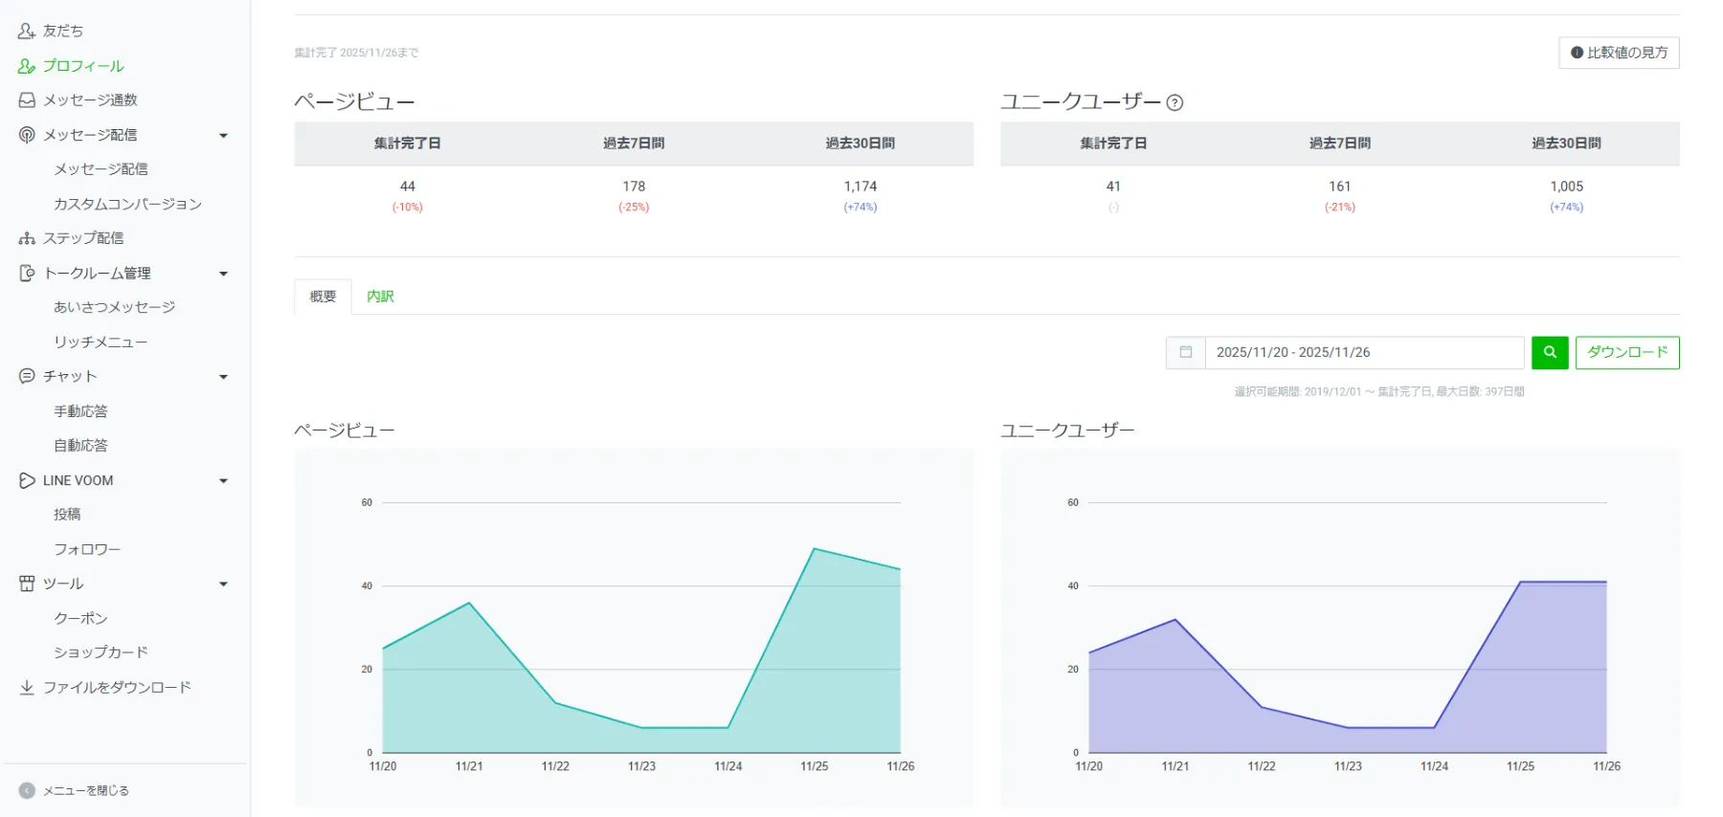This screenshot has height=817, width=1723.
Task: Open 自動応答 under チャット
Action: coord(80,446)
